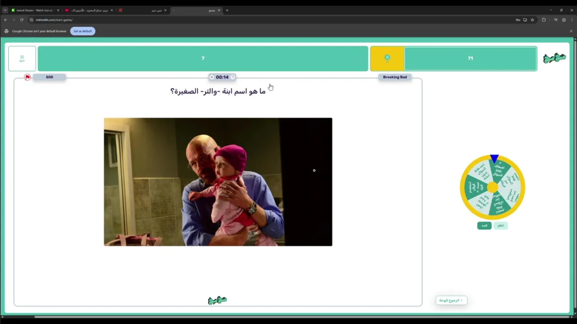577x324 pixels.
Task: Reload the current page
Action: [22, 20]
